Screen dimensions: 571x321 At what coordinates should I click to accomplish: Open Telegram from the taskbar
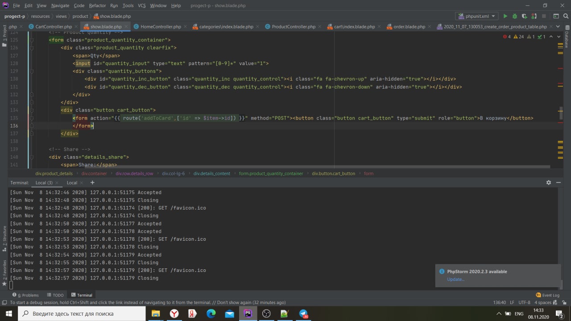[303, 313]
